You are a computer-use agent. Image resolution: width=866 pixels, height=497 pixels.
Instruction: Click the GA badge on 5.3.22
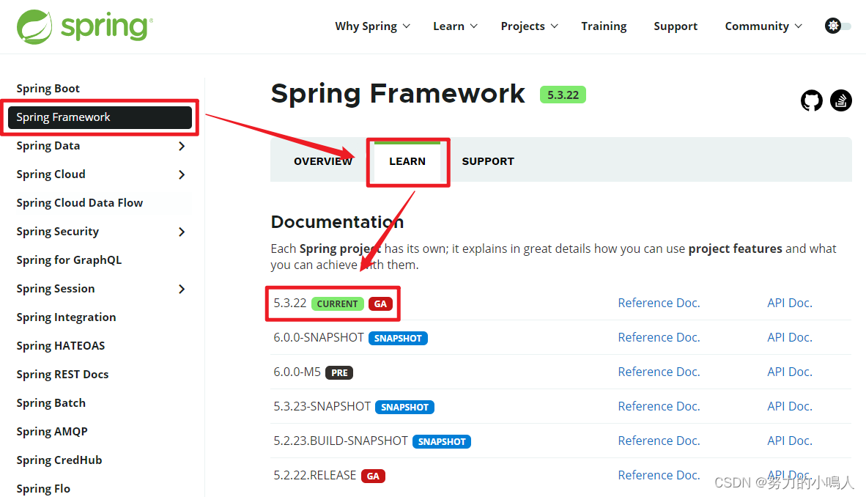click(x=380, y=304)
